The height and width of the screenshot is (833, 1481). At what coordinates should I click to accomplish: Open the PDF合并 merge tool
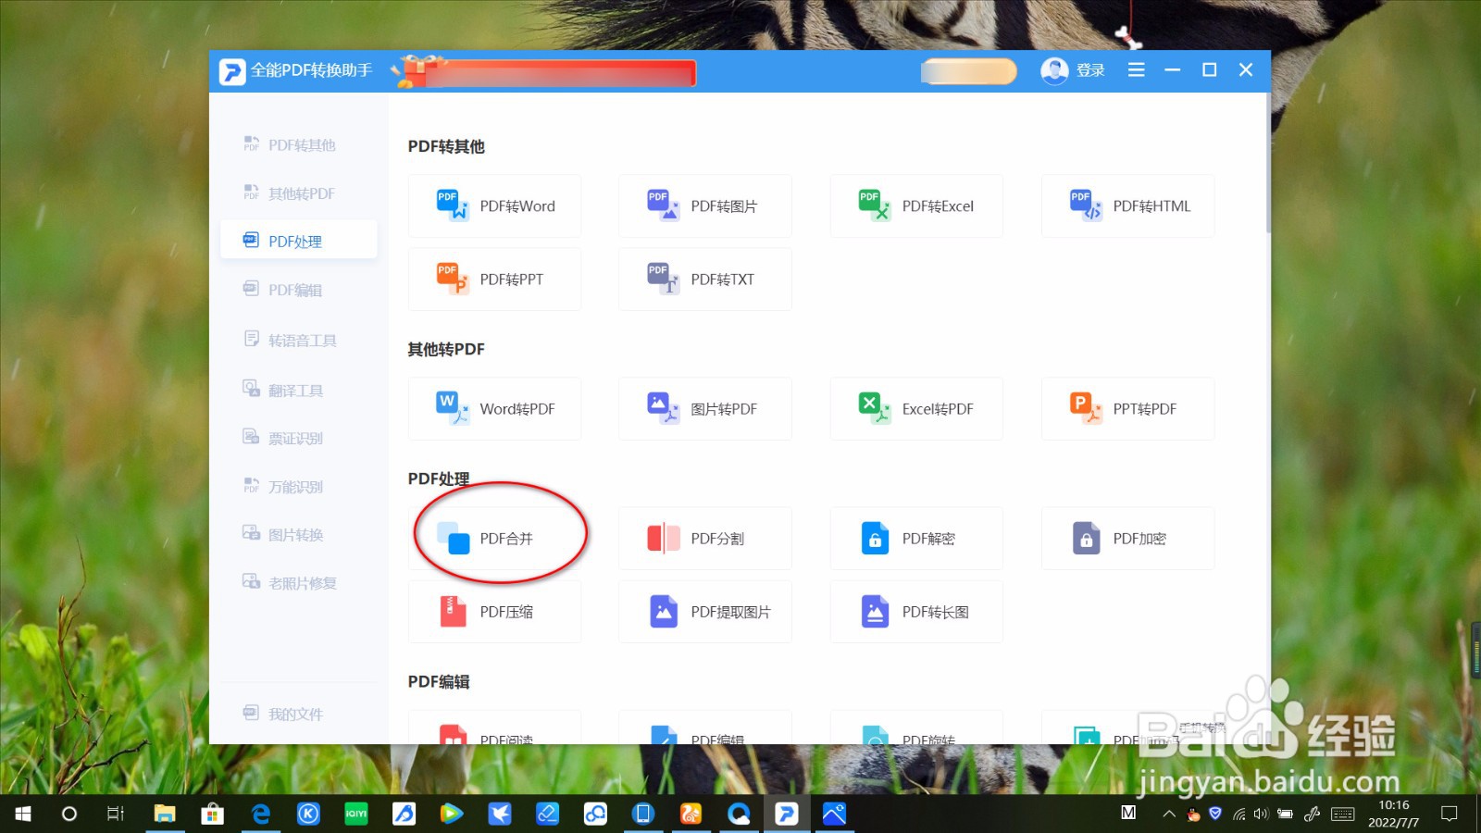(494, 538)
